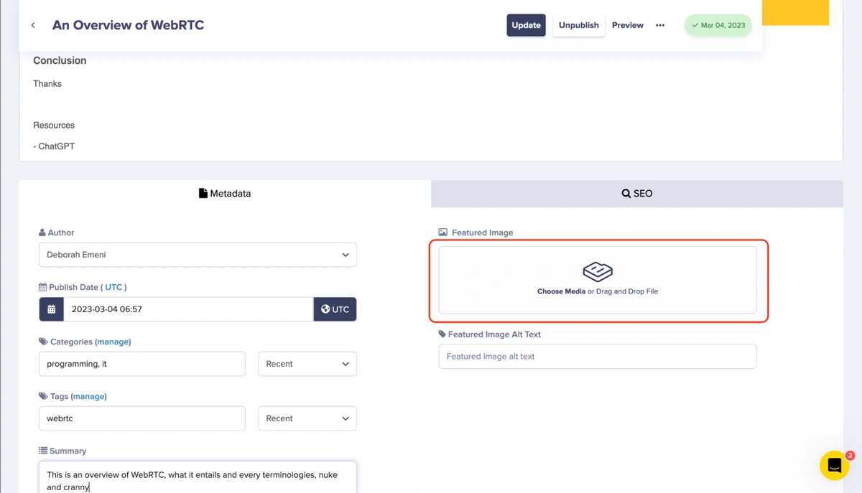The image size is (862, 493).
Task: Click the calendar icon for Publish Date
Action: tap(52, 309)
